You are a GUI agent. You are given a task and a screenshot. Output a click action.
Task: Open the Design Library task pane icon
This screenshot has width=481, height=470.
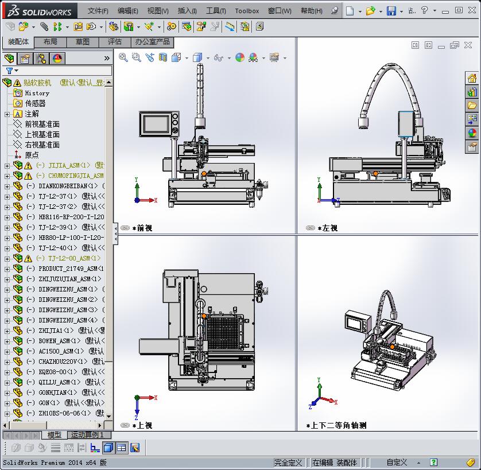(x=472, y=92)
